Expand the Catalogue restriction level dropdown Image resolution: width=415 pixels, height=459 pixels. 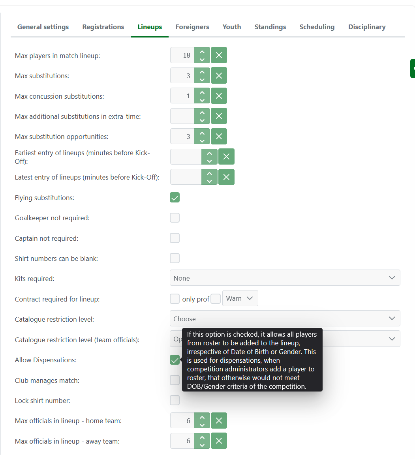click(x=285, y=318)
